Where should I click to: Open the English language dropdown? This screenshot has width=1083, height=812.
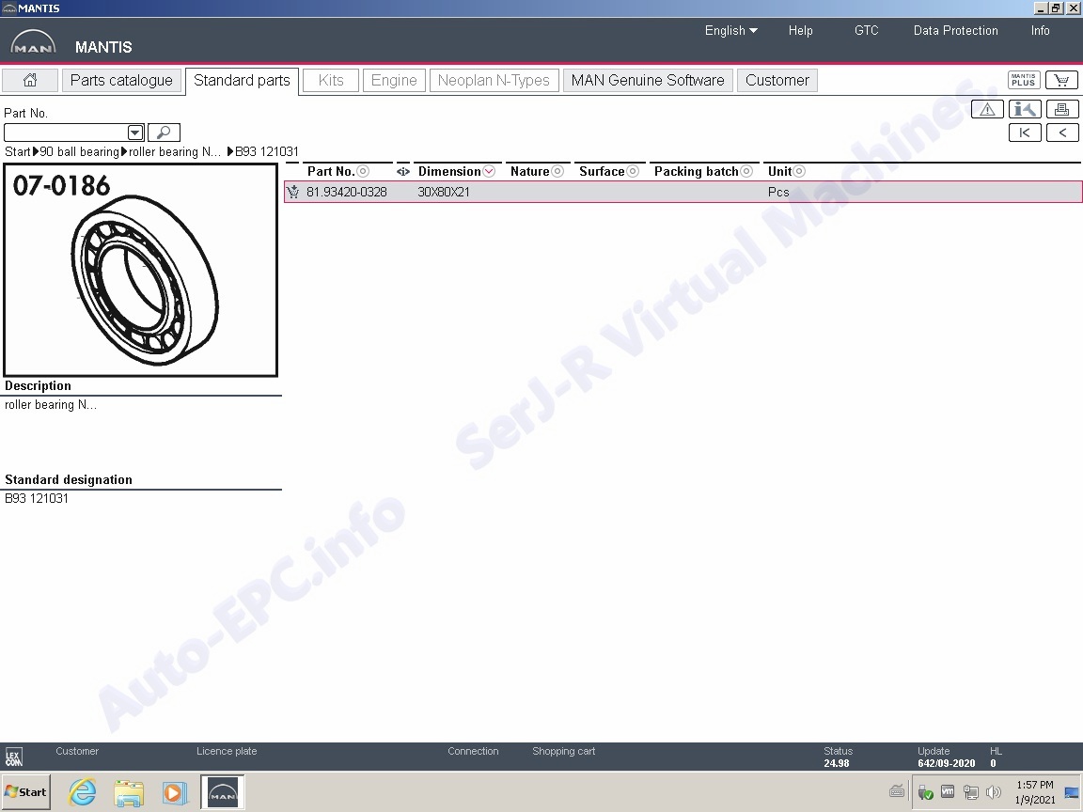(730, 30)
